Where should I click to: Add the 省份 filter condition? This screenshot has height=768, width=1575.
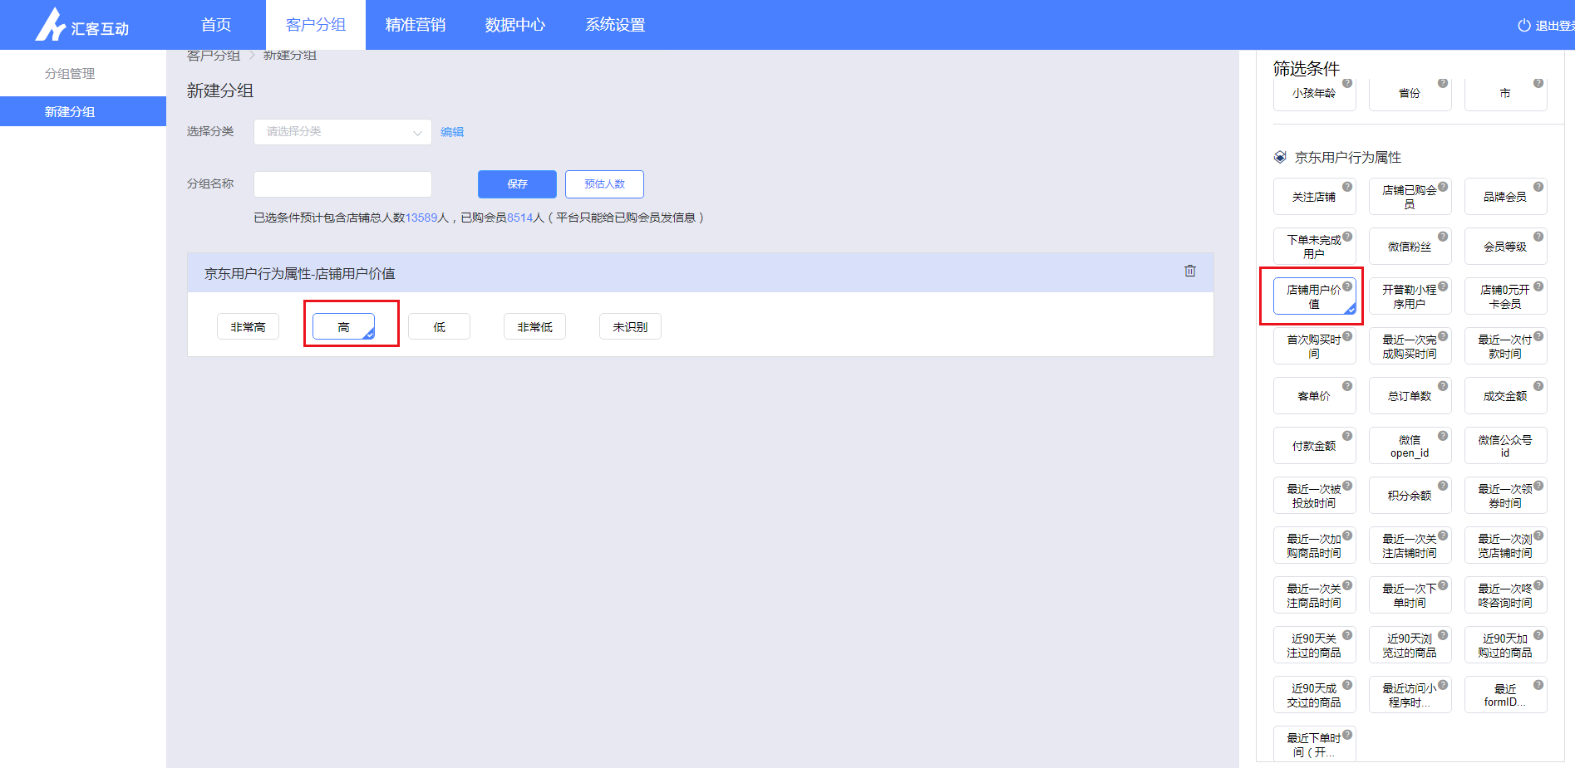[x=1410, y=94]
